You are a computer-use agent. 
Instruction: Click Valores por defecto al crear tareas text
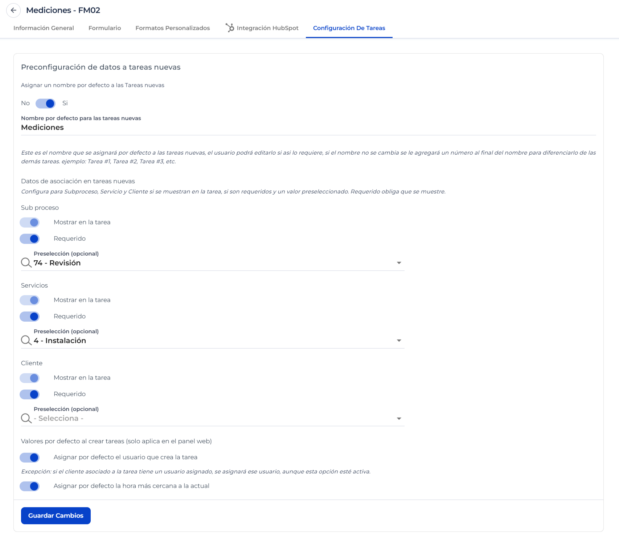click(116, 441)
